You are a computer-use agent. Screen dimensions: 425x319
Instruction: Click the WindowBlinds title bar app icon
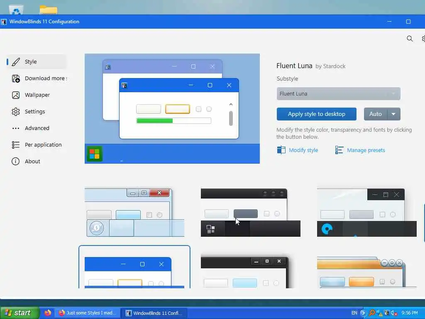(3, 22)
